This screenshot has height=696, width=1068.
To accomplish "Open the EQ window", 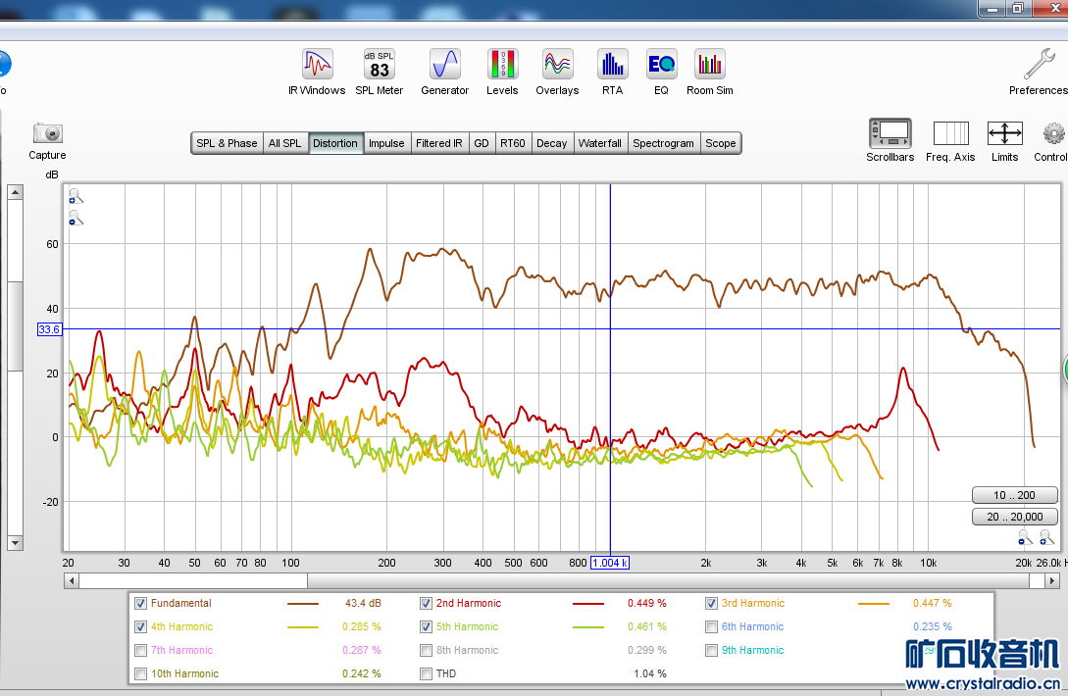I will coord(661,66).
